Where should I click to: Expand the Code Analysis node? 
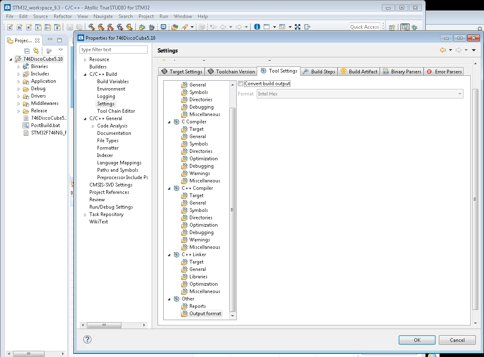click(93, 126)
